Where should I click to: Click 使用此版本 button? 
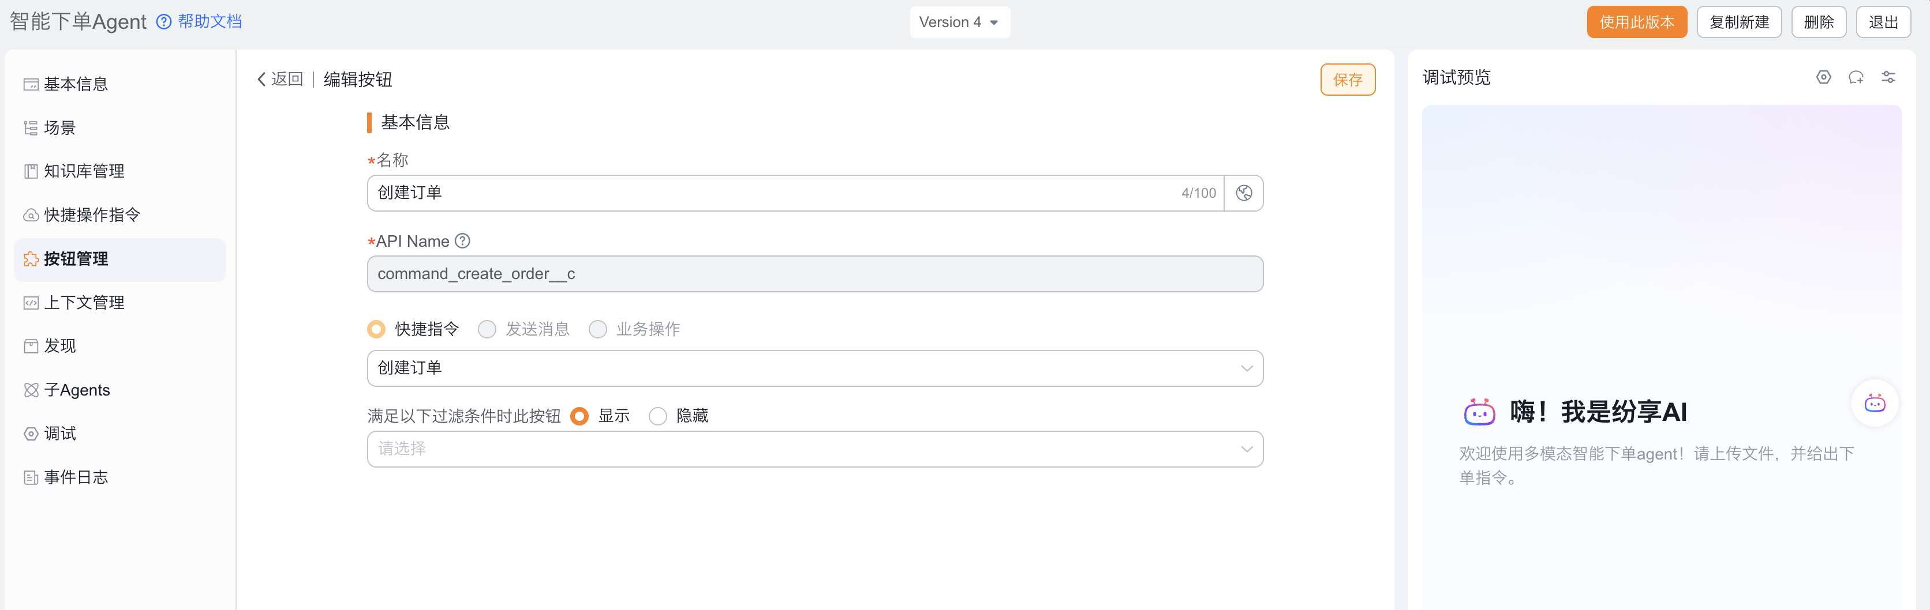[x=1636, y=22]
